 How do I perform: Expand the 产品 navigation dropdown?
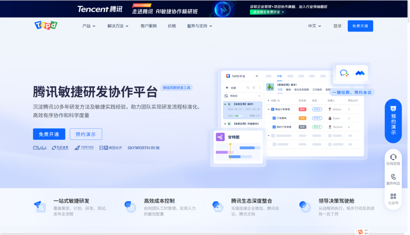coord(88,25)
